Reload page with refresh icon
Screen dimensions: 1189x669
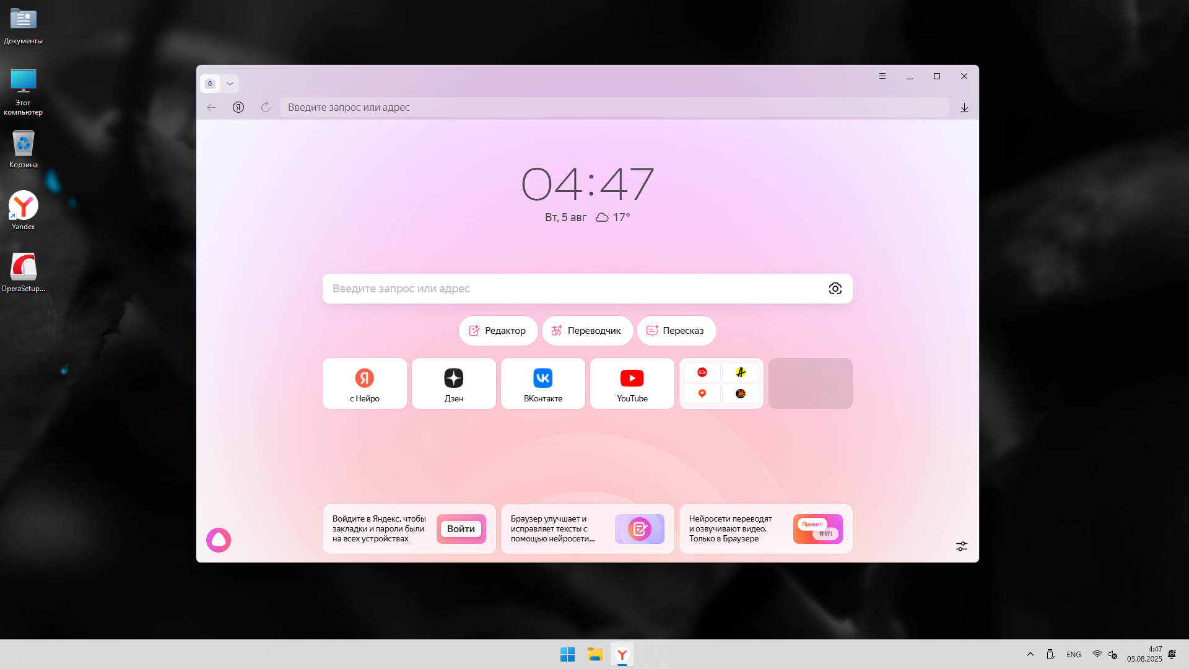pyautogui.click(x=266, y=107)
